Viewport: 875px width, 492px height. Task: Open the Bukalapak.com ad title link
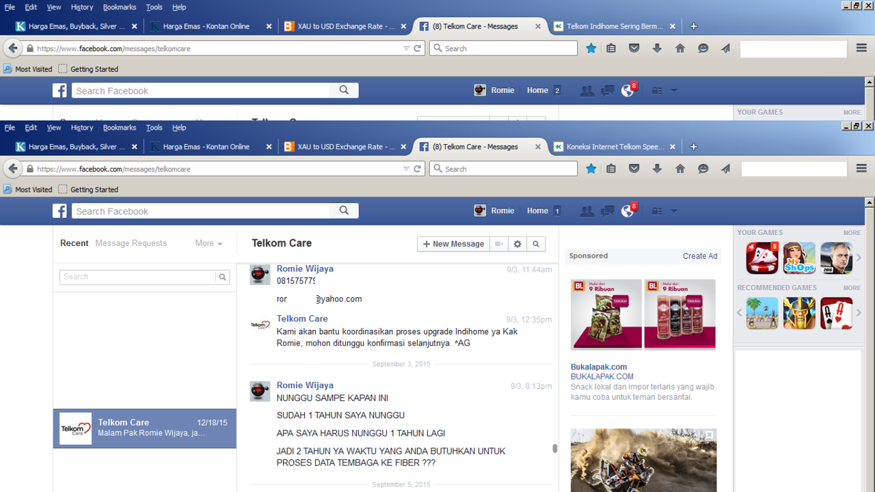click(599, 367)
